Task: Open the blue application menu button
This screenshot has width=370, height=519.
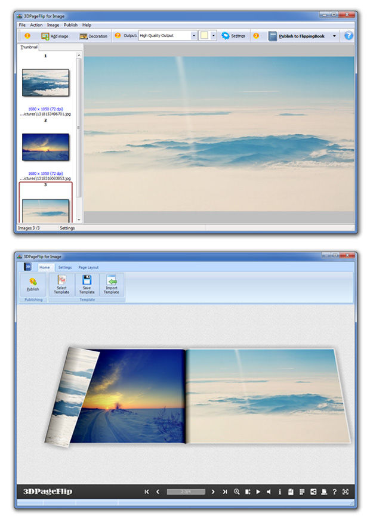Action: pos(28,267)
